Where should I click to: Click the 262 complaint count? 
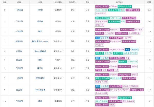pyautogui.click(x=149, y=10)
